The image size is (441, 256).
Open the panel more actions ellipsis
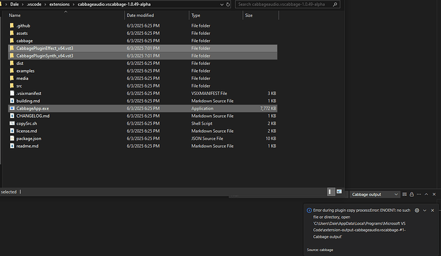coord(419,194)
